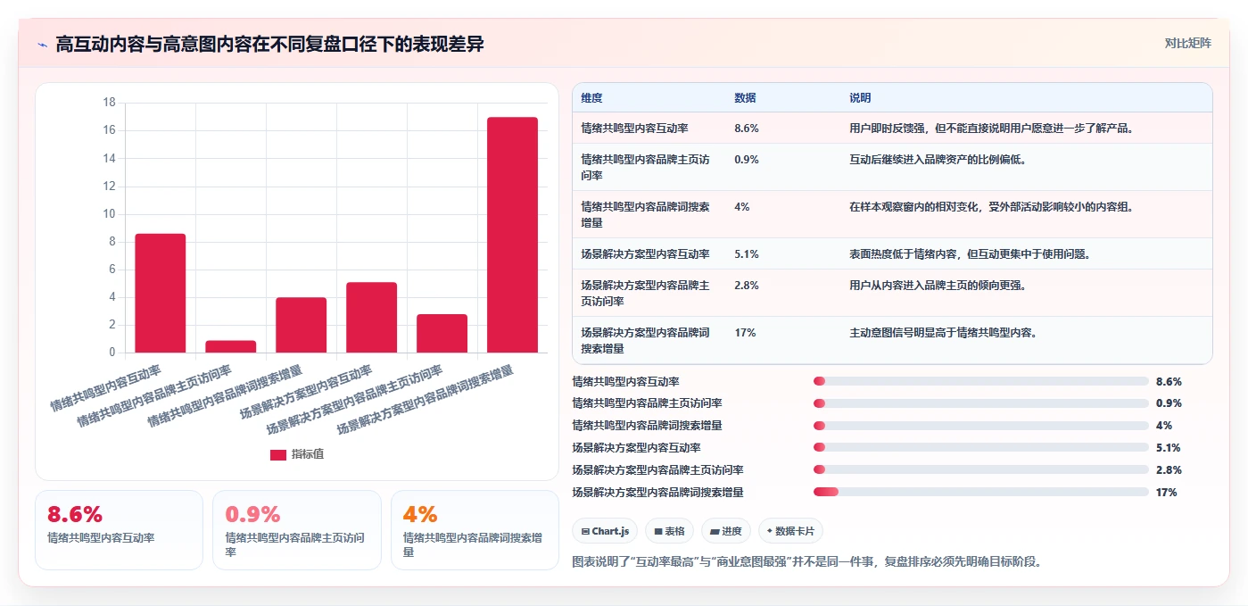Click the 说明 column header

tap(860, 97)
